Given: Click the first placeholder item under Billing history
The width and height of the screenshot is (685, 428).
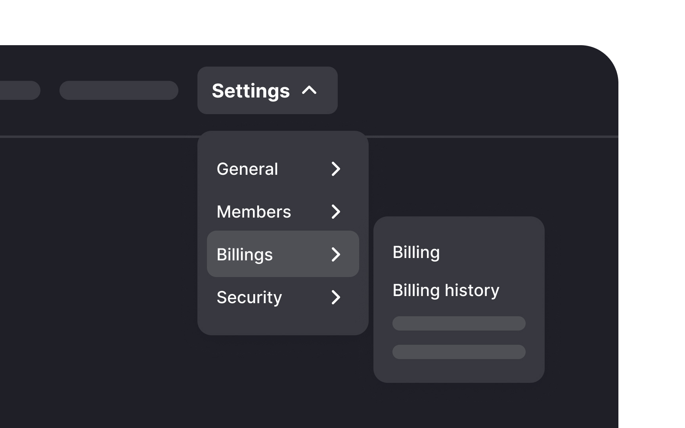Looking at the screenshot, I should tap(459, 323).
